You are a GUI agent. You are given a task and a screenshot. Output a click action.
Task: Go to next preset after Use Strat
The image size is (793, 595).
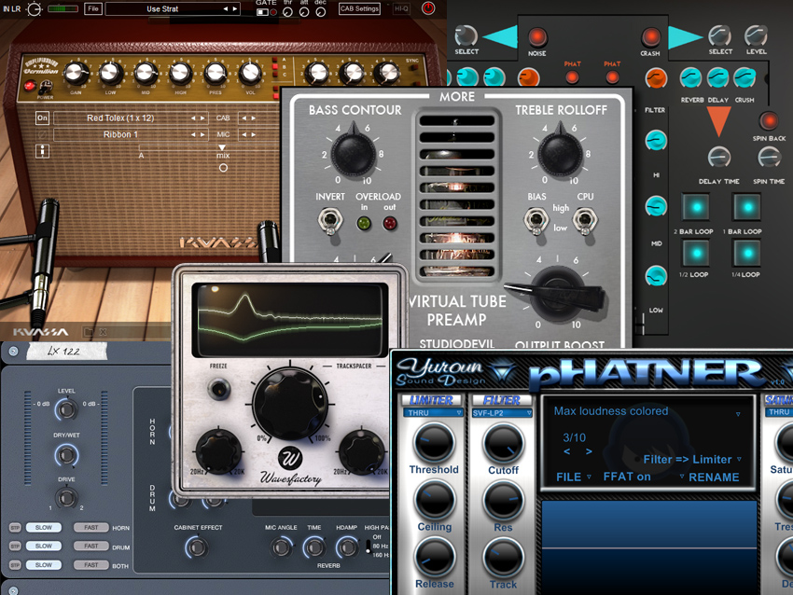tap(235, 8)
